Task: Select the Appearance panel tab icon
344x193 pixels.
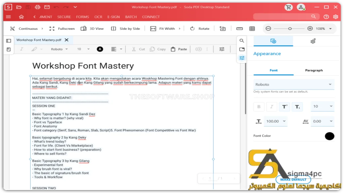Action: click(x=273, y=41)
